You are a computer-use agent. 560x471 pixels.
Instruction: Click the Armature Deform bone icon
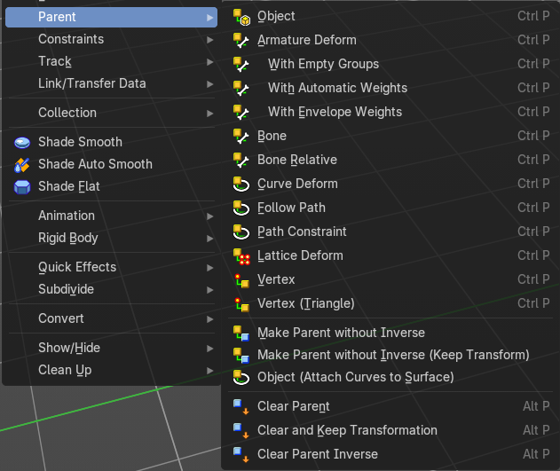click(x=241, y=41)
